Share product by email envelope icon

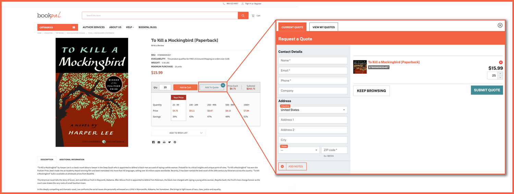click(x=159, y=142)
